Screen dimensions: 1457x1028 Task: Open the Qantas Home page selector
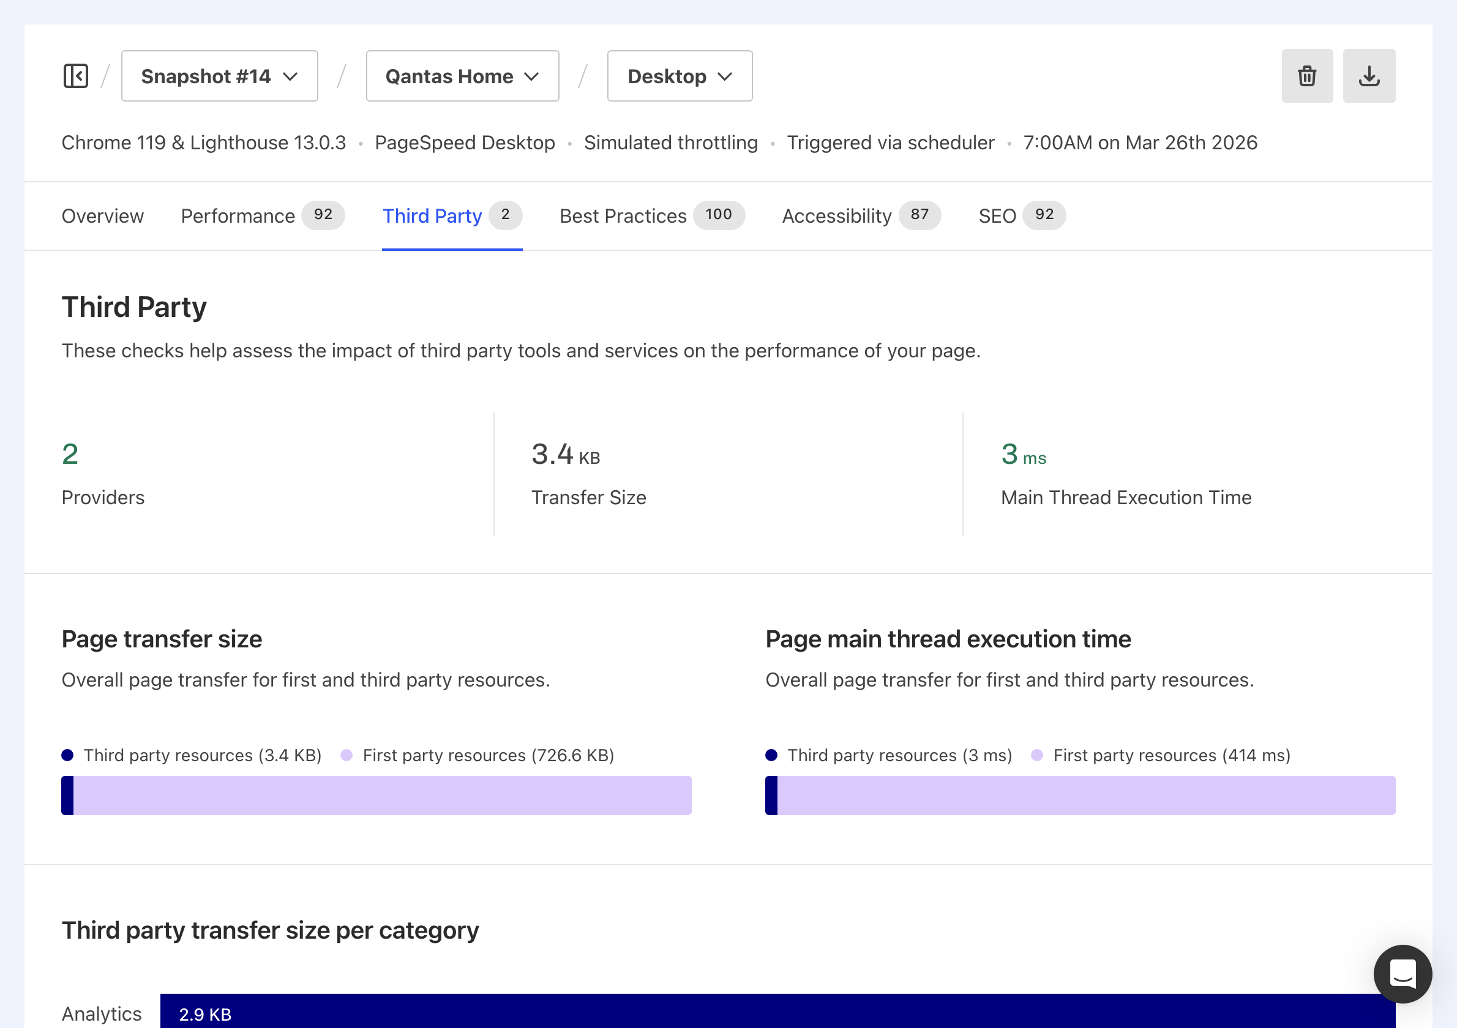(462, 75)
